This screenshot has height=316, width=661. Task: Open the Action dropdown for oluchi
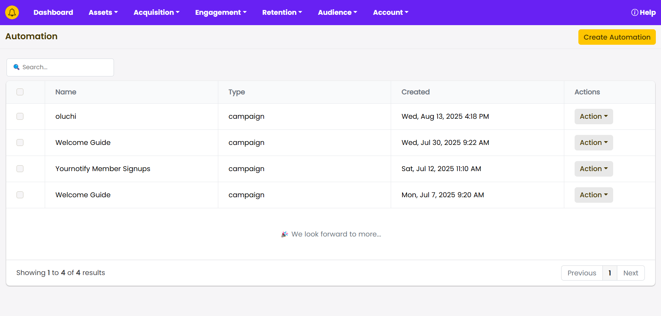coord(593,116)
